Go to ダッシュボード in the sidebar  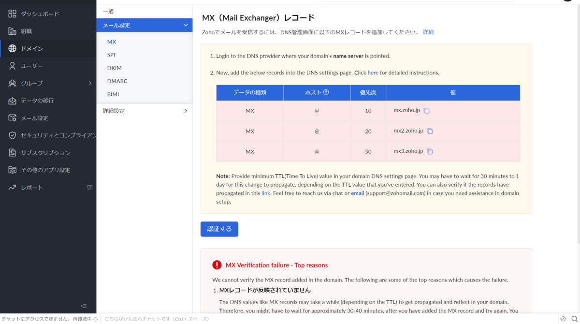click(x=40, y=14)
